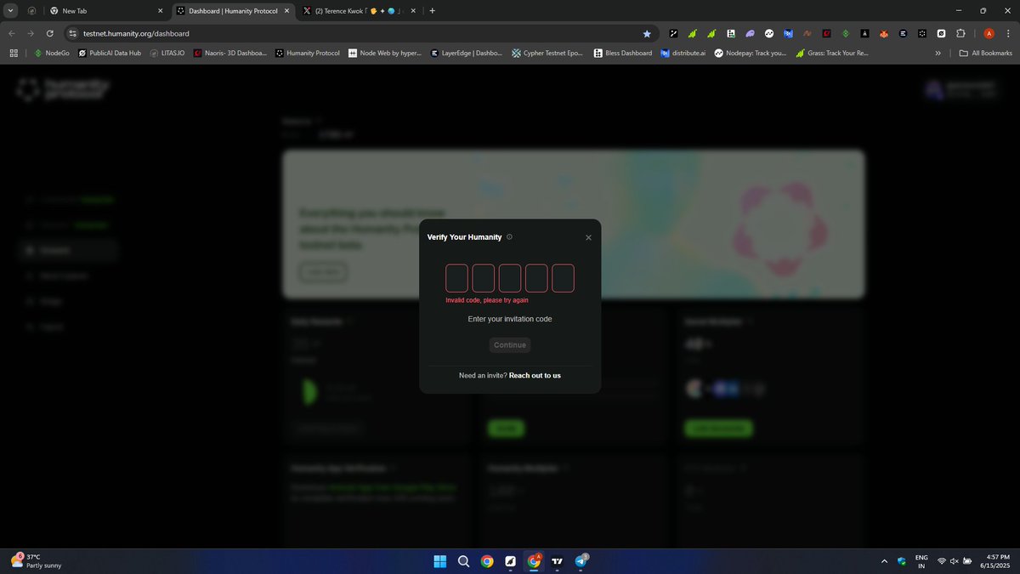
Task: Open the Reach out to us link
Action: pyautogui.click(x=535, y=375)
